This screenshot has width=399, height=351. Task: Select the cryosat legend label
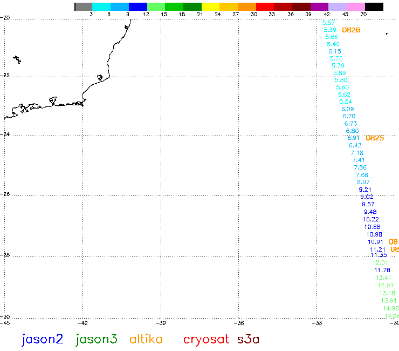coord(206,340)
